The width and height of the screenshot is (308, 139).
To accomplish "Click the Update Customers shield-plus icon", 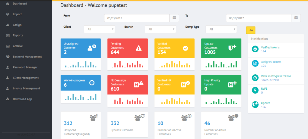I will tap(232, 48).
